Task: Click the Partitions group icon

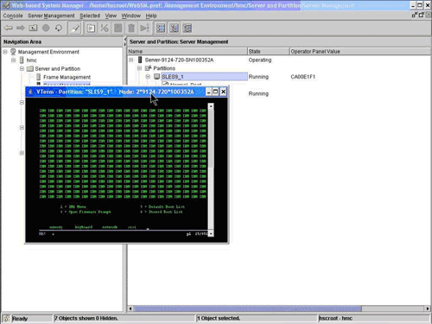Action: tap(148, 68)
